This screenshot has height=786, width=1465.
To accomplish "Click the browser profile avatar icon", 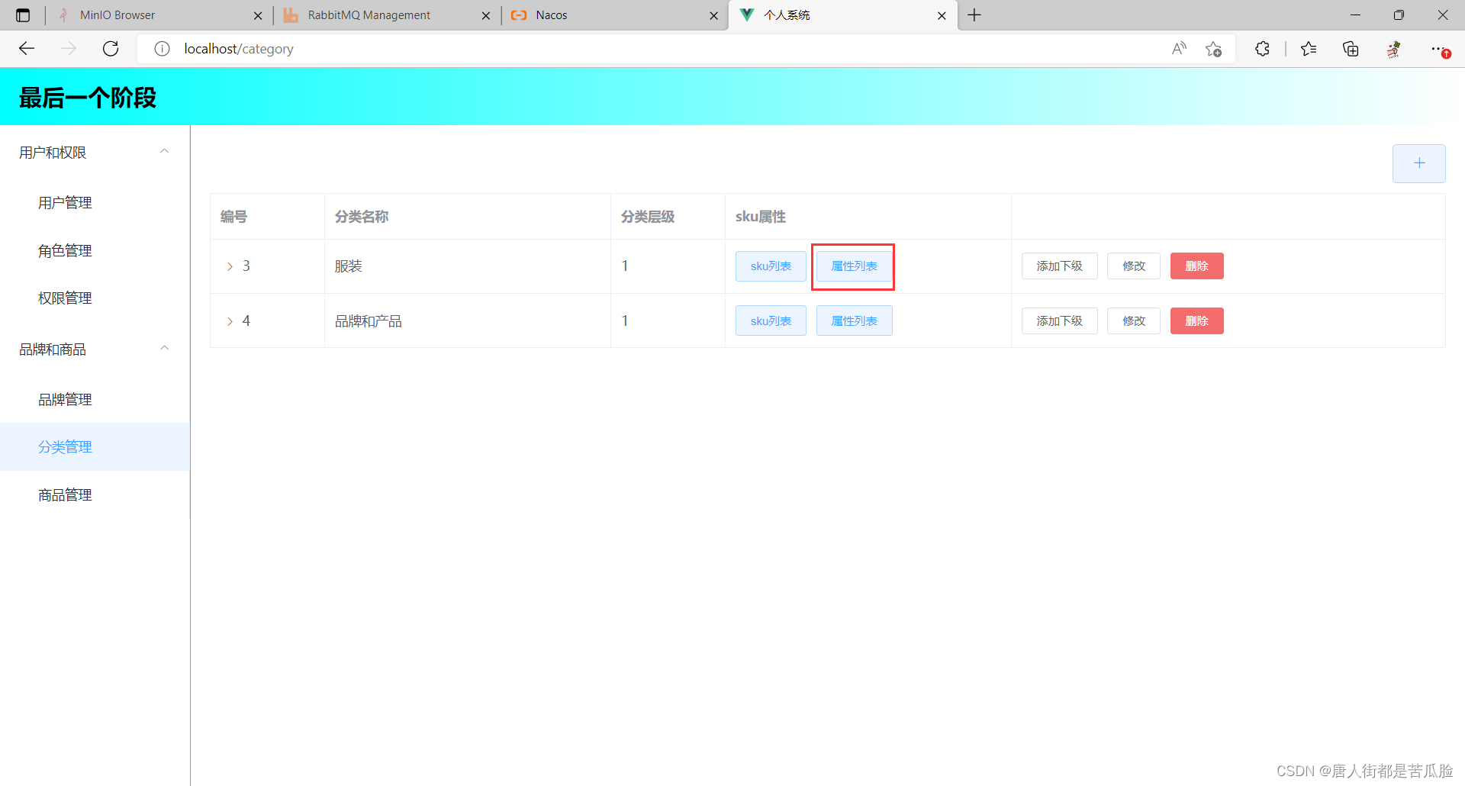I will click(1394, 49).
